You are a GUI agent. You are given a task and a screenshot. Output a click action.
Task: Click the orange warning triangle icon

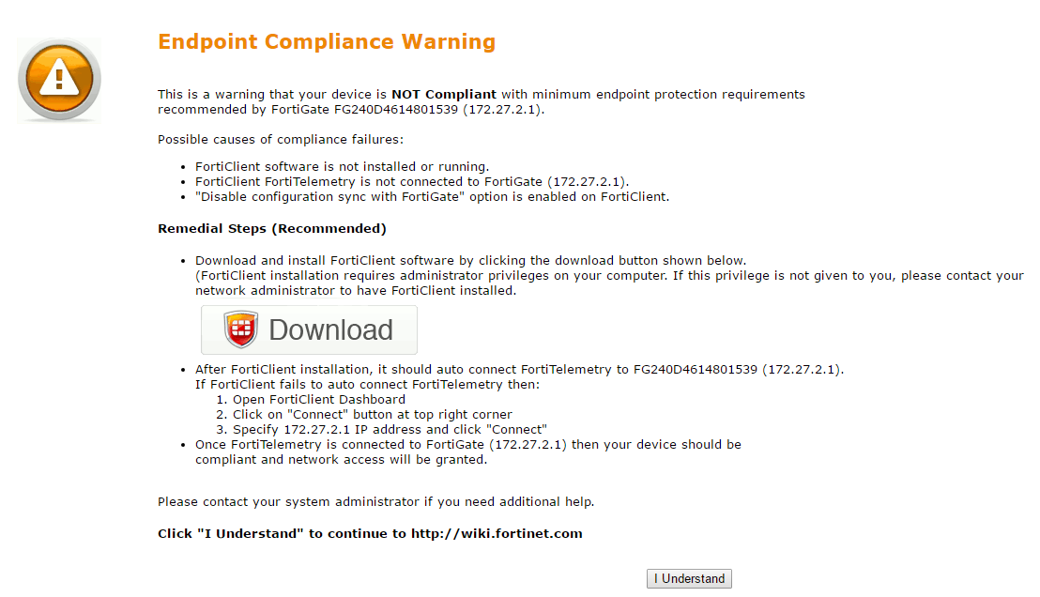59,79
